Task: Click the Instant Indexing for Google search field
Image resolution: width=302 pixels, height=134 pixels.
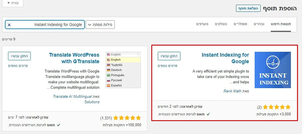Action: pyautogui.click(x=45, y=24)
